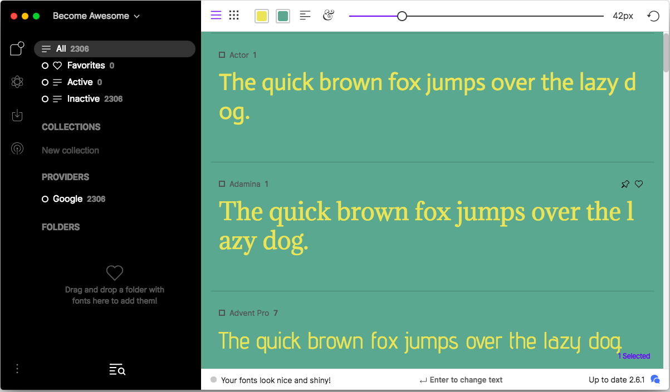
Task: Open font search filter icon
Action: tap(118, 369)
